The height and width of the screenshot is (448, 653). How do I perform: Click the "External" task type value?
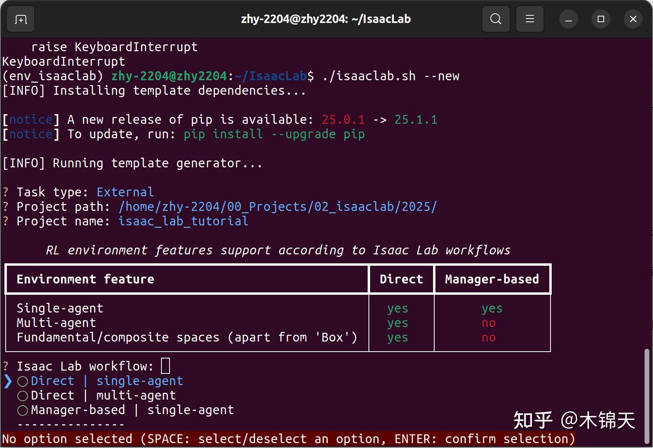click(125, 192)
